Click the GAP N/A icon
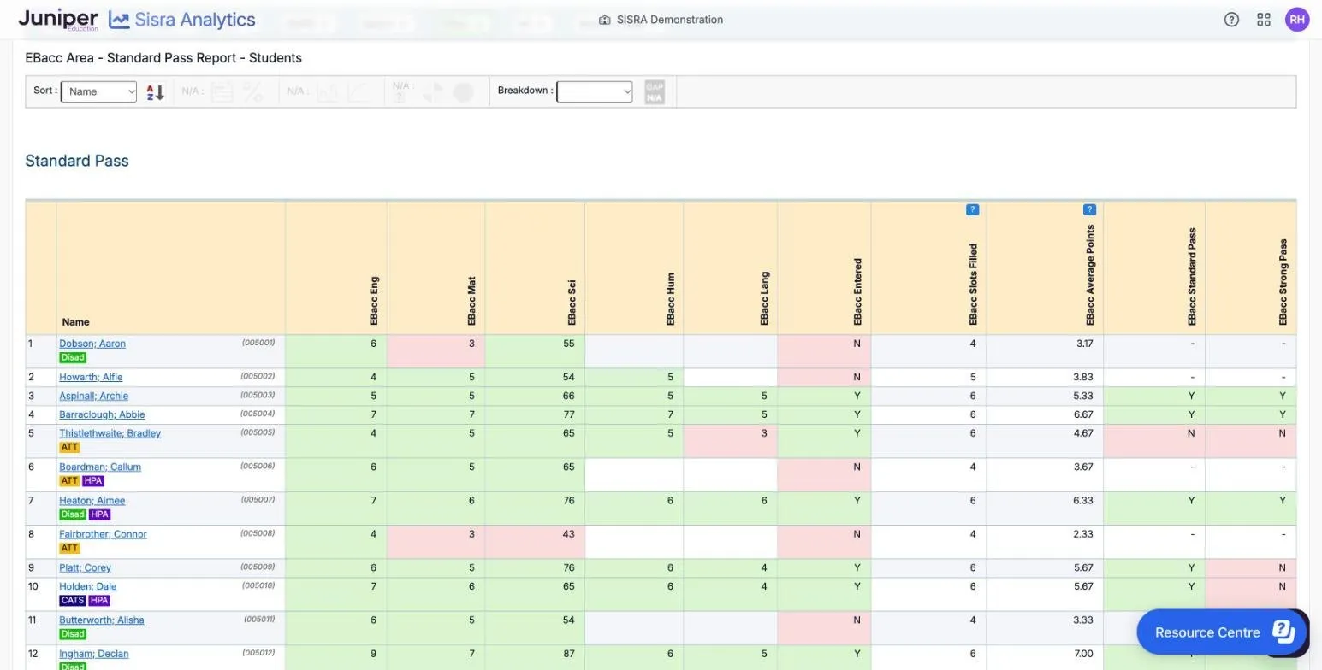1322x670 pixels. [x=655, y=92]
